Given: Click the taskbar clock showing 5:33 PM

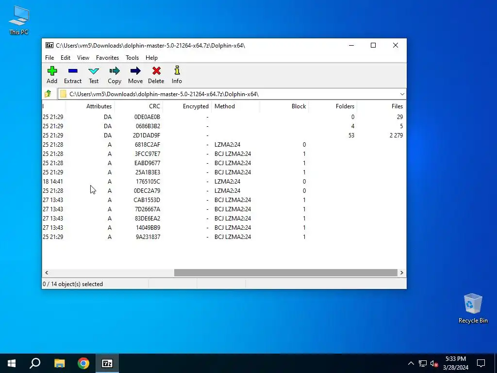Looking at the screenshot, I should [x=456, y=363].
